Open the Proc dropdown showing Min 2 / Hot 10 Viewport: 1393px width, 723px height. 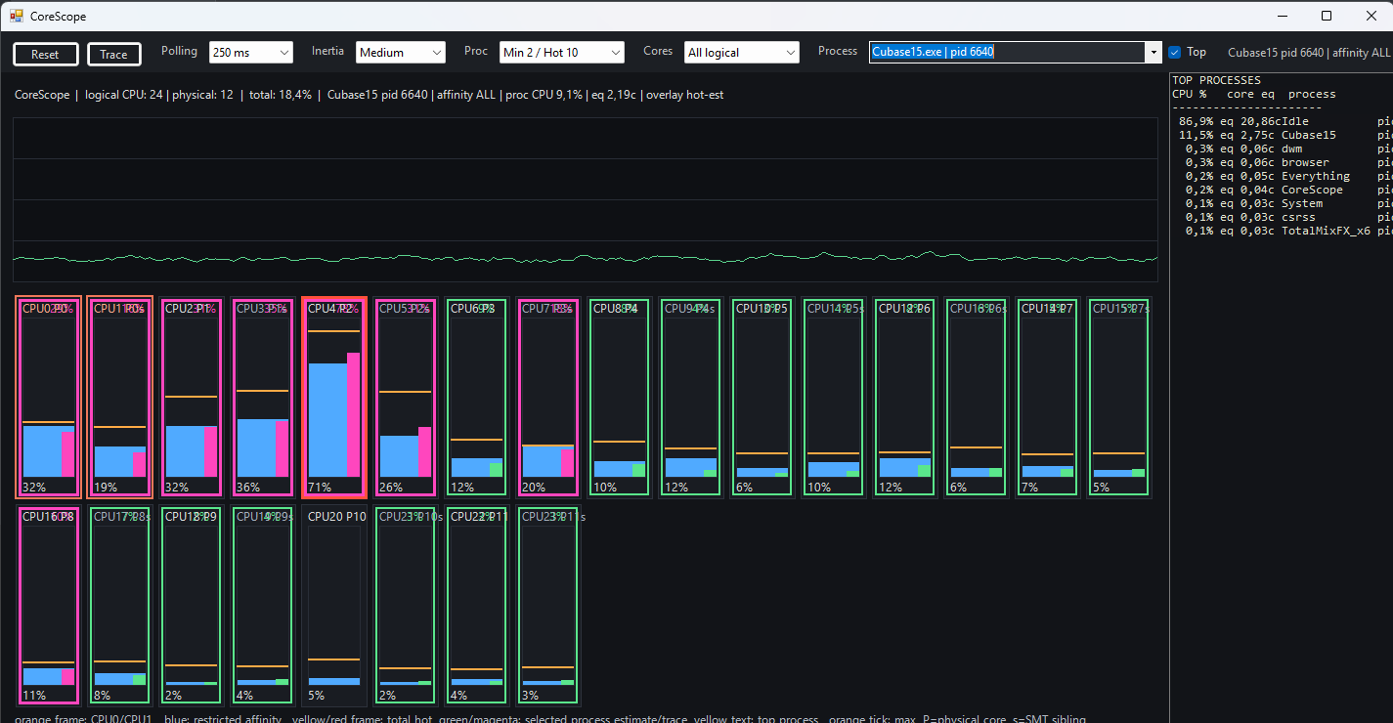click(562, 53)
